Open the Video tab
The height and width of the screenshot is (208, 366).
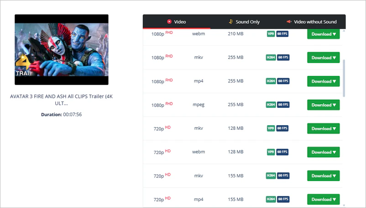(x=177, y=22)
